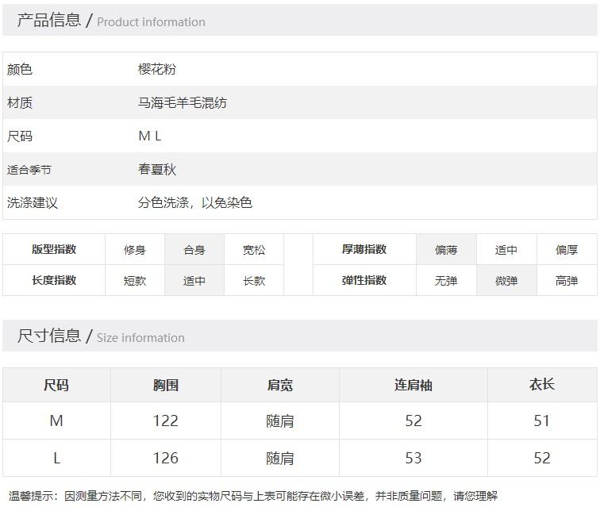Viewport: 600px width, 507px height.
Task: Select the 修身 fit option
Action: [x=135, y=250]
